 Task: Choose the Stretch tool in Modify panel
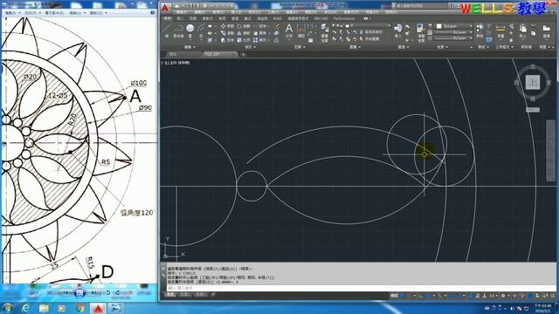(x=227, y=40)
